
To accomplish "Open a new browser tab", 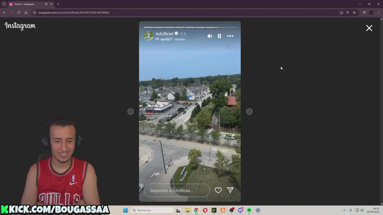I will click(x=58, y=4).
